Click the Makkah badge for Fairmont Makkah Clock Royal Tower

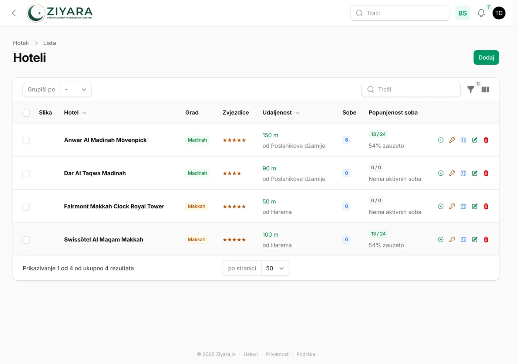196,206
